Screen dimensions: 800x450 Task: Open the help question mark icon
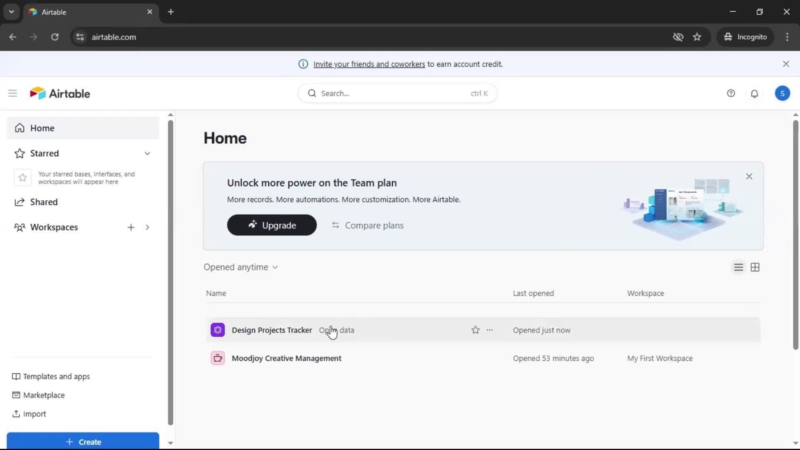(x=731, y=93)
